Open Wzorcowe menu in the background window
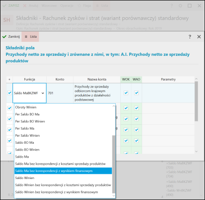Viewport: 205px width, 200px height. coord(49,6)
